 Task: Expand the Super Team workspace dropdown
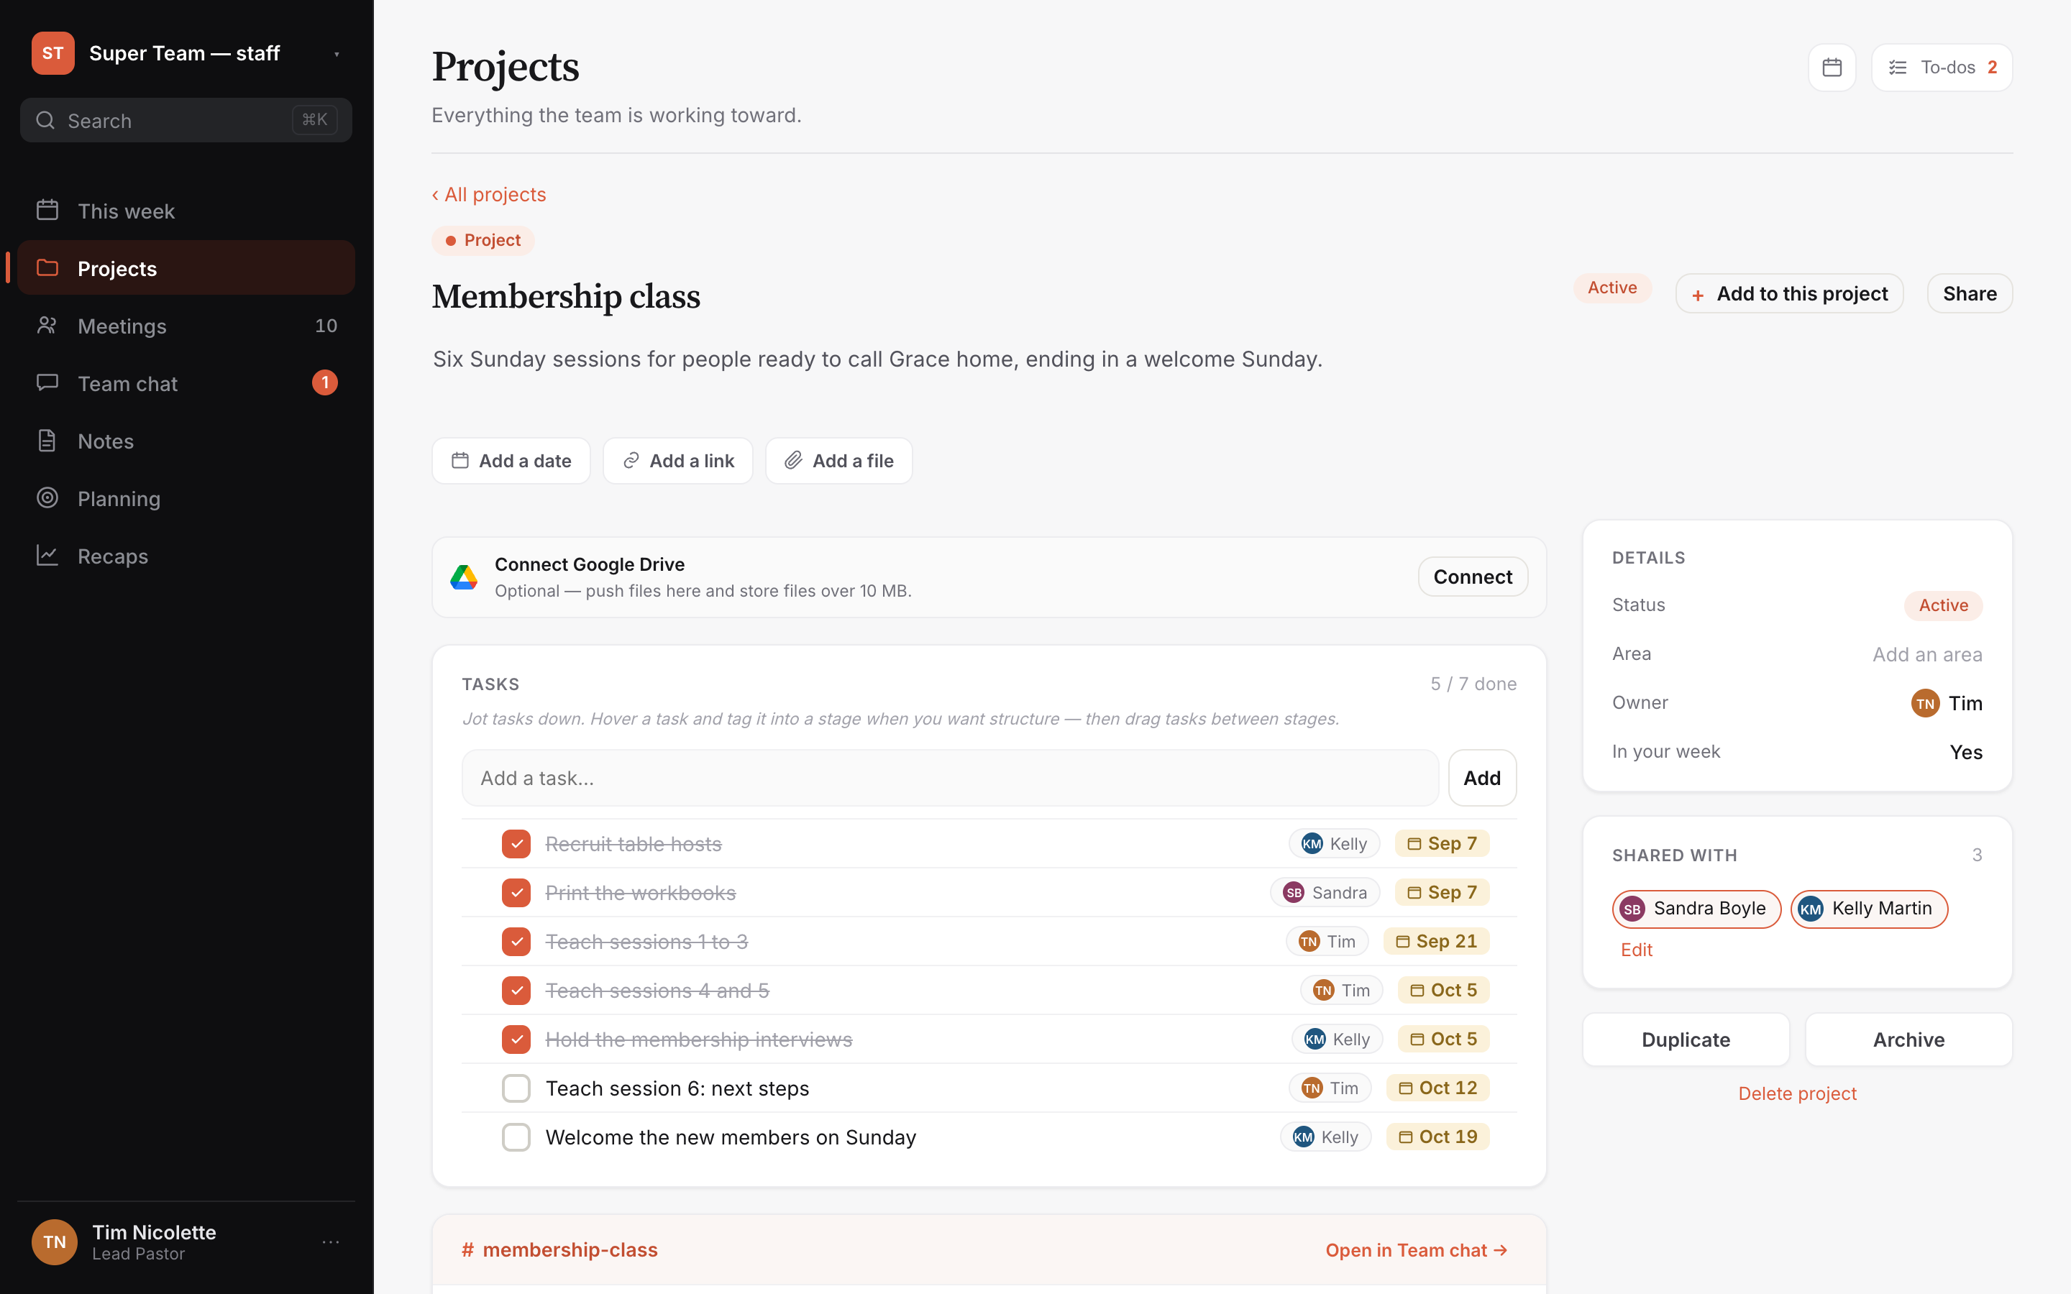[x=337, y=54]
